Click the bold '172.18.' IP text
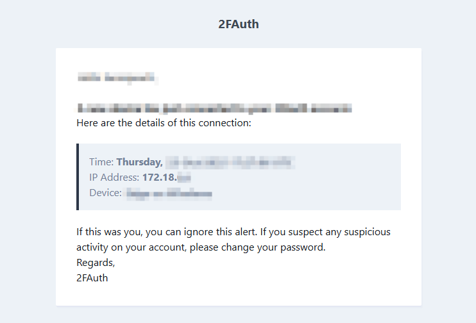The width and height of the screenshot is (476, 323). tap(158, 177)
